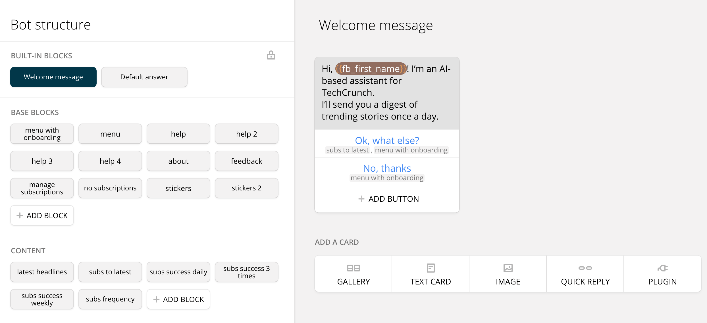Click the Quick Reply icon
Screen dimensions: 707x323
tap(585, 268)
